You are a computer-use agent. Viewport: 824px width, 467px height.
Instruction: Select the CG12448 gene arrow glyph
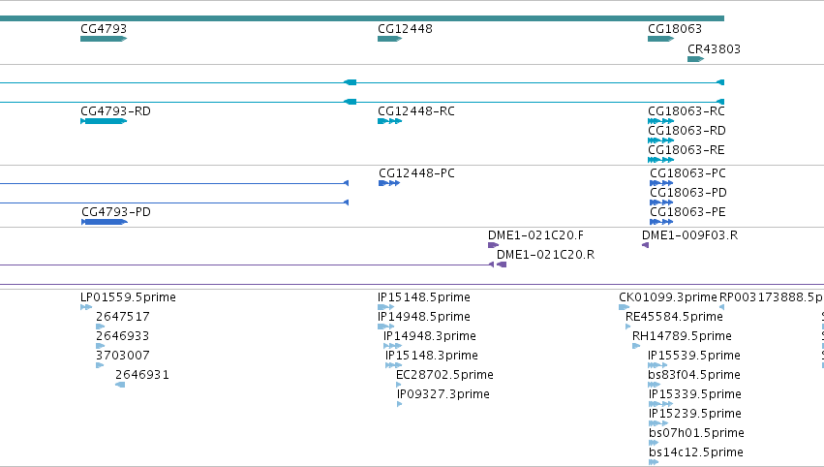tap(389, 39)
